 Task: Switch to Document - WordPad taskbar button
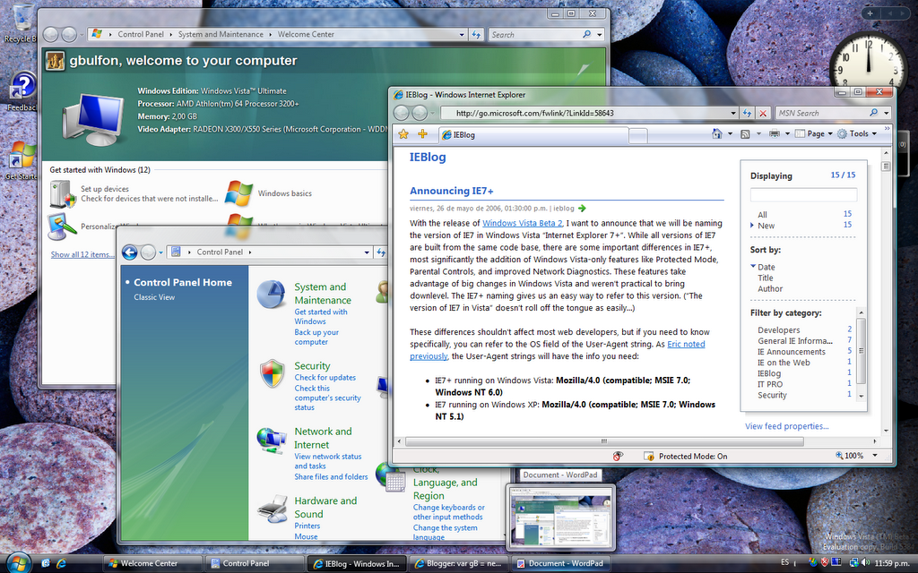click(561, 564)
